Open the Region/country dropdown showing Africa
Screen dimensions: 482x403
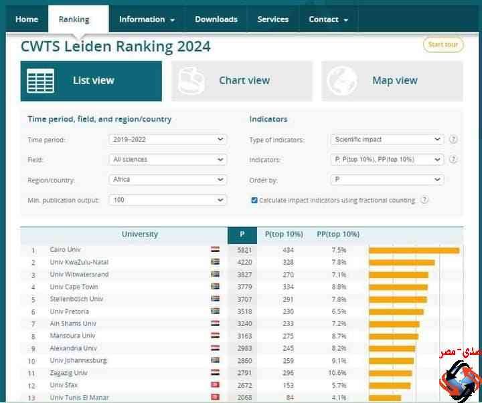167,180
